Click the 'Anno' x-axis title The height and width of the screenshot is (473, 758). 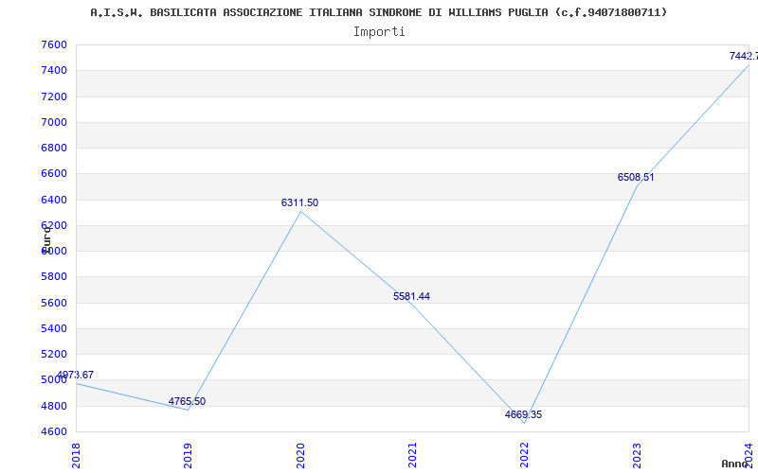tap(734, 464)
